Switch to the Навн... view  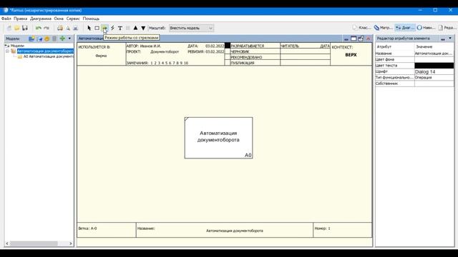tap(427, 28)
